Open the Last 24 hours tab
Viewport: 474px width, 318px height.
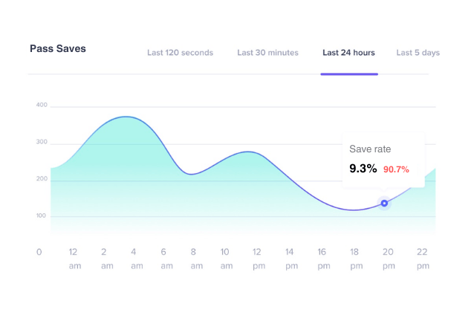(348, 53)
